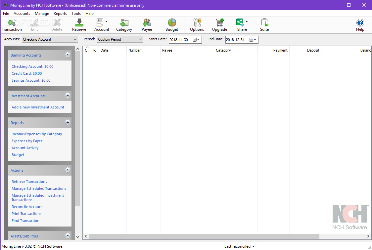This screenshot has width=372, height=250.
Task: Collapse the Investment Accounts panel
Action: point(68,96)
